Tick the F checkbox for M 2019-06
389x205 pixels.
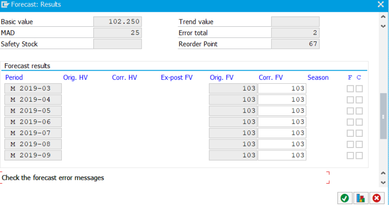[x=350, y=122]
